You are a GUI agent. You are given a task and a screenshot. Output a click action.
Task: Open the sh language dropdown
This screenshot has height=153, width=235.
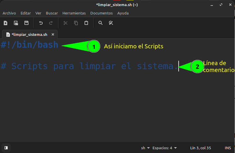pos(145,148)
